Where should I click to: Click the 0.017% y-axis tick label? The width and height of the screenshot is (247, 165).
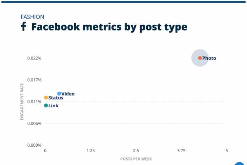(x=34, y=80)
